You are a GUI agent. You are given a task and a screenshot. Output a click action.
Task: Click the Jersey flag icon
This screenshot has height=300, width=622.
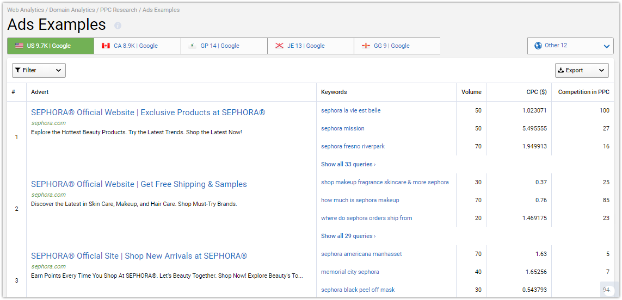[x=279, y=46]
